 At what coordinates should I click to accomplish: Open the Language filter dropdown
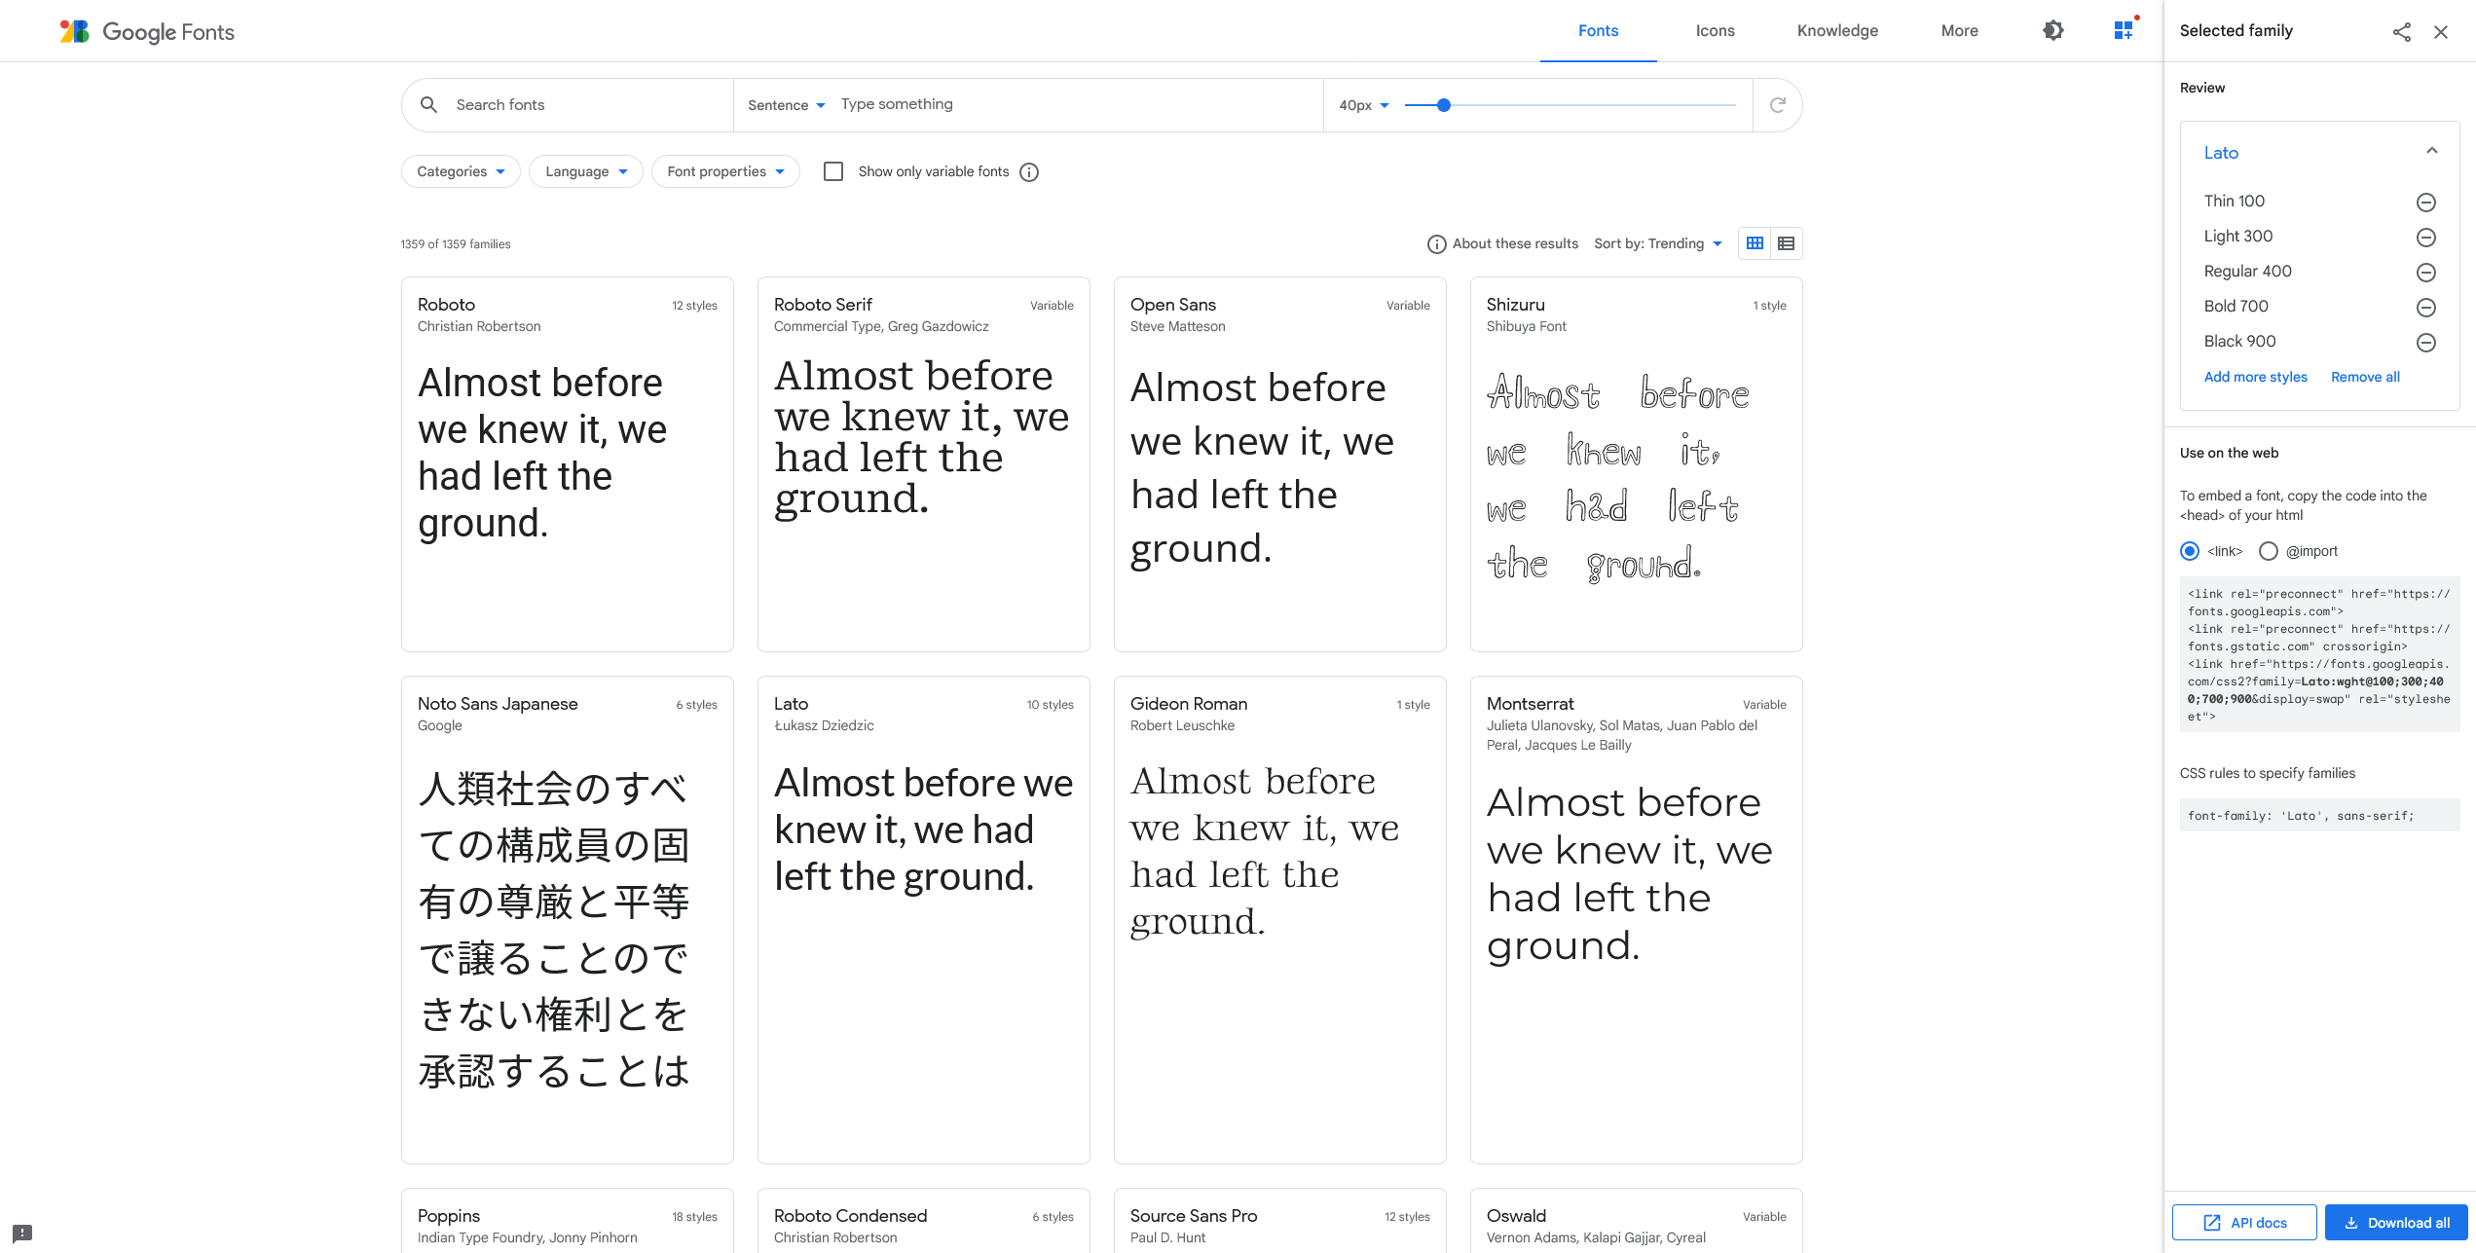click(x=586, y=171)
